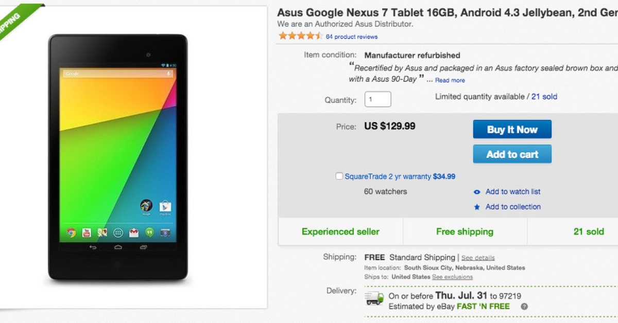Expand the Read more condition description
Image resolution: width=618 pixels, height=323 pixels.
pyautogui.click(x=450, y=80)
